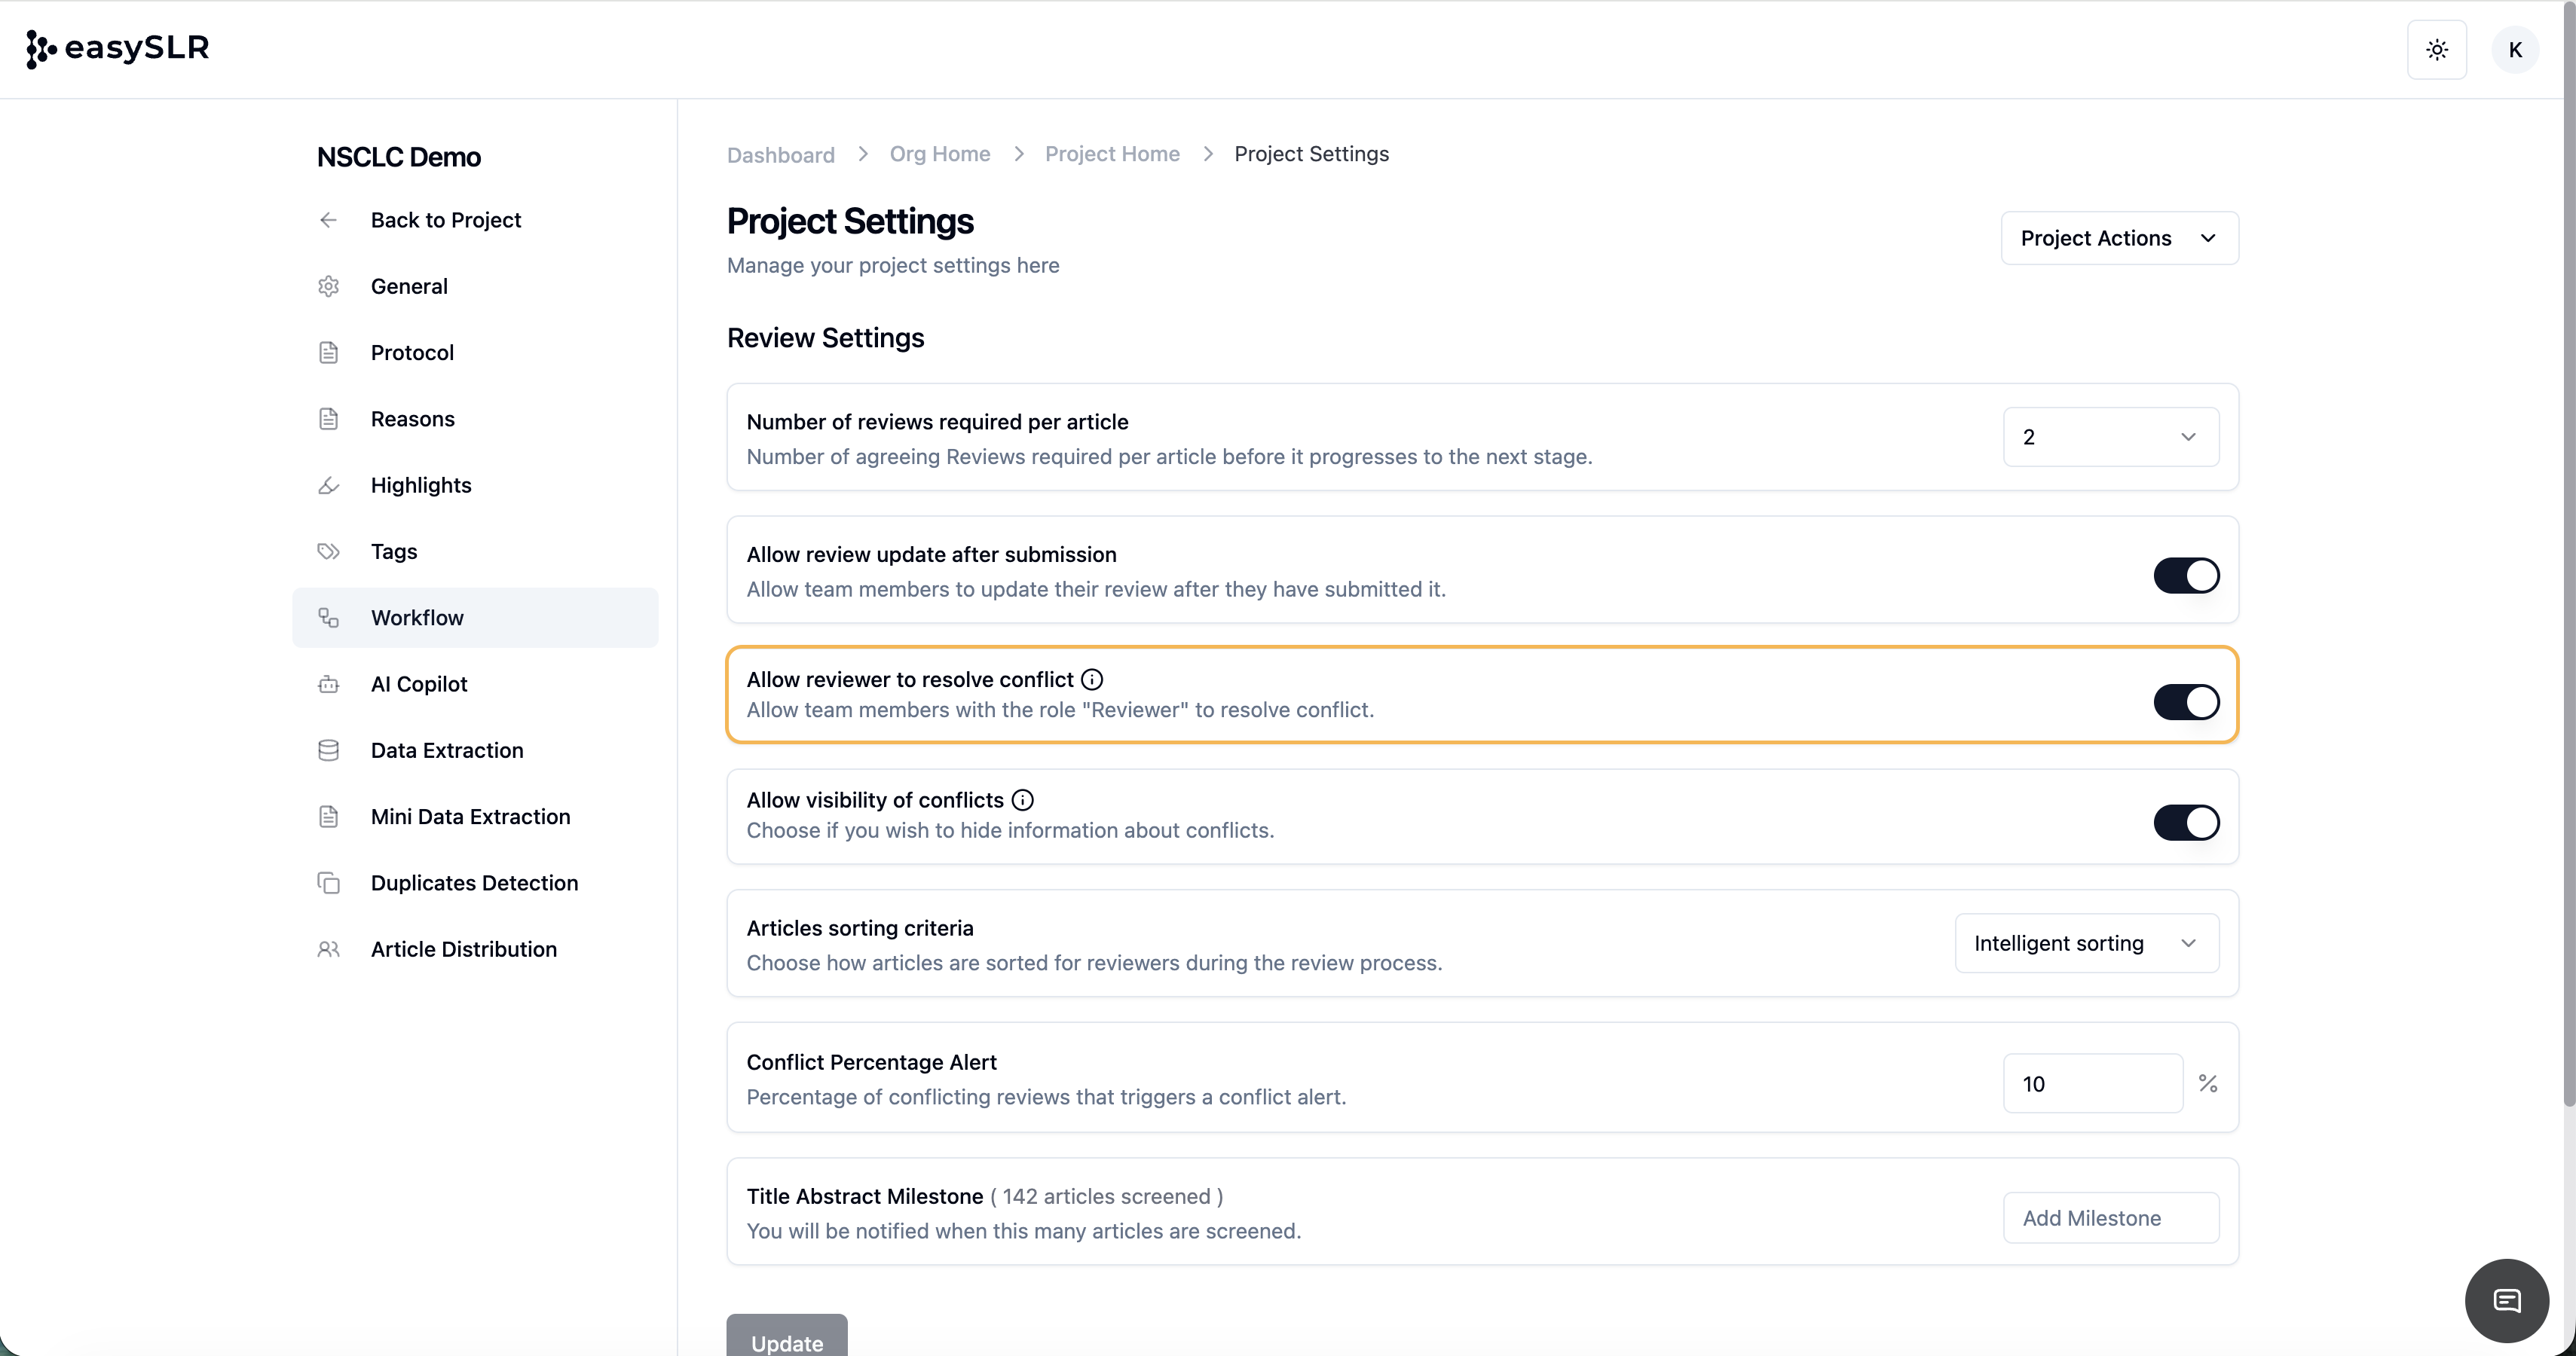Click the user avatar K
Image resolution: width=2576 pixels, height=1356 pixels.
click(x=2515, y=50)
